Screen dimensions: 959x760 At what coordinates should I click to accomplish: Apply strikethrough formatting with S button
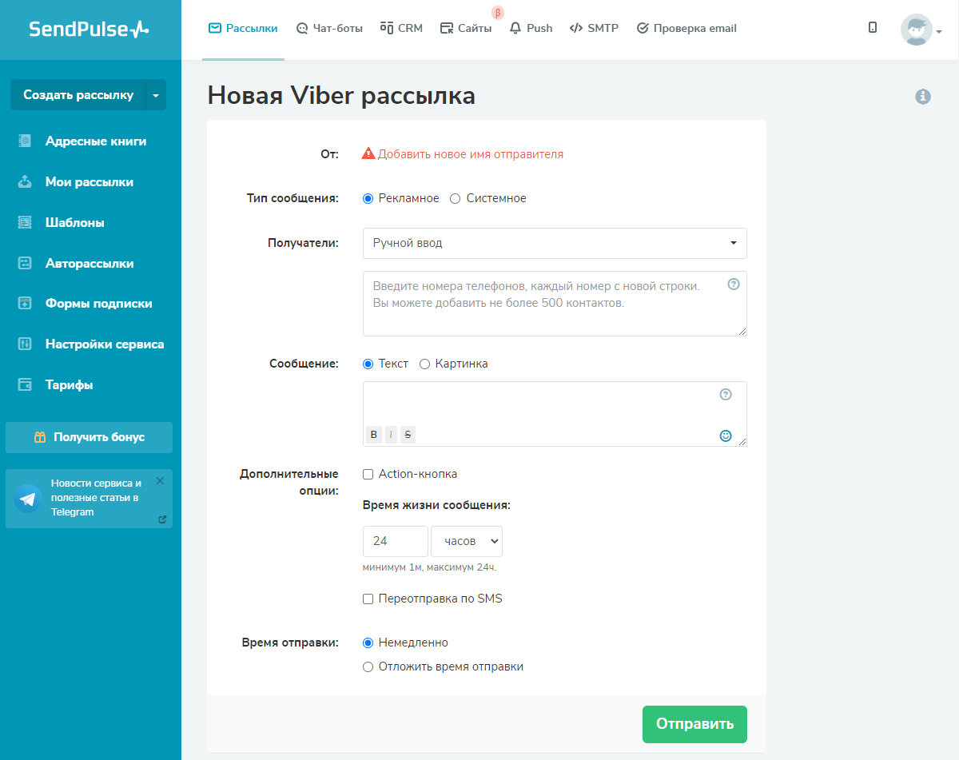(408, 435)
